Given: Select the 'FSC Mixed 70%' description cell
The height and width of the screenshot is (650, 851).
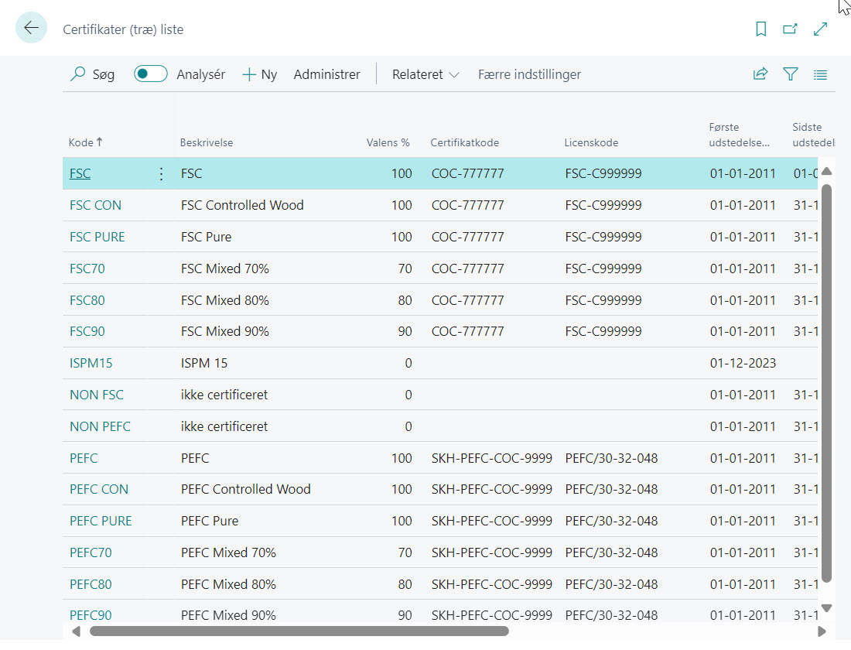Looking at the screenshot, I should (x=224, y=269).
